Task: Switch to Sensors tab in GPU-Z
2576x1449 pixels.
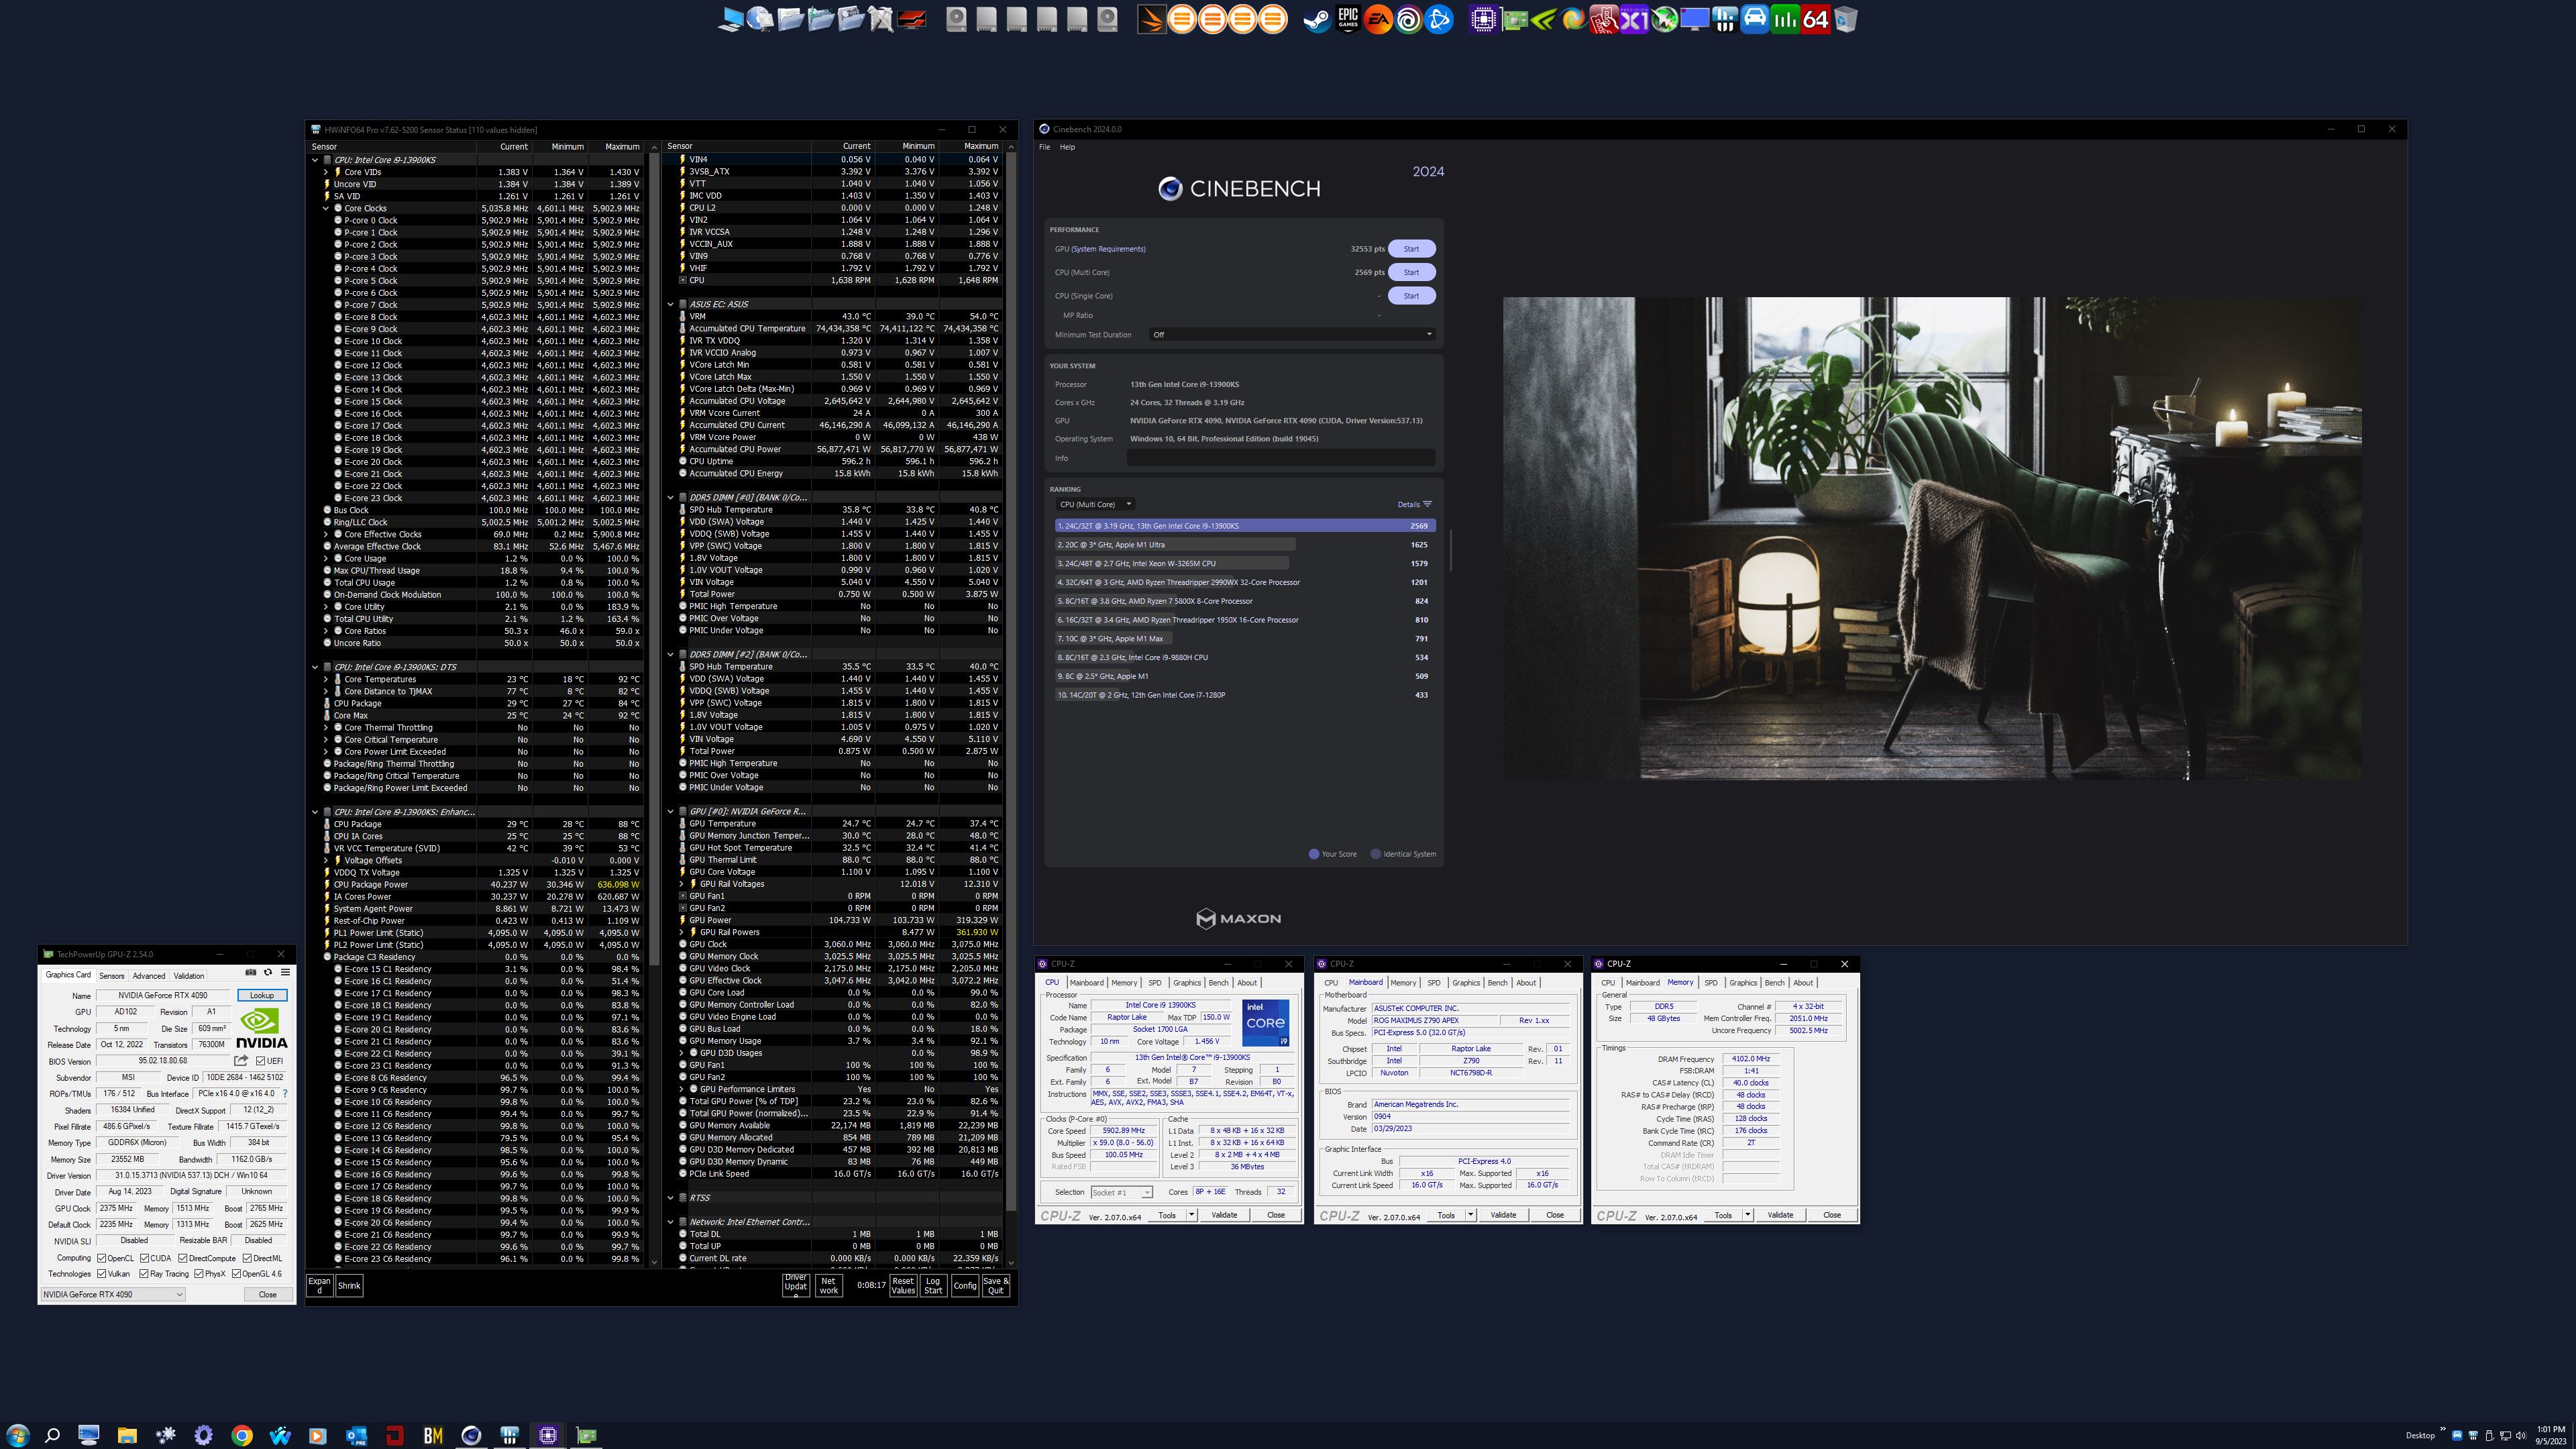Action: [x=112, y=976]
